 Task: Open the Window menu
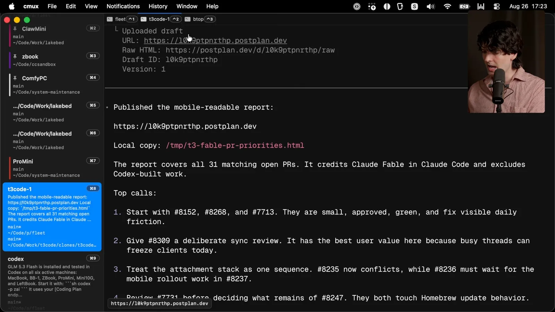[x=187, y=6]
